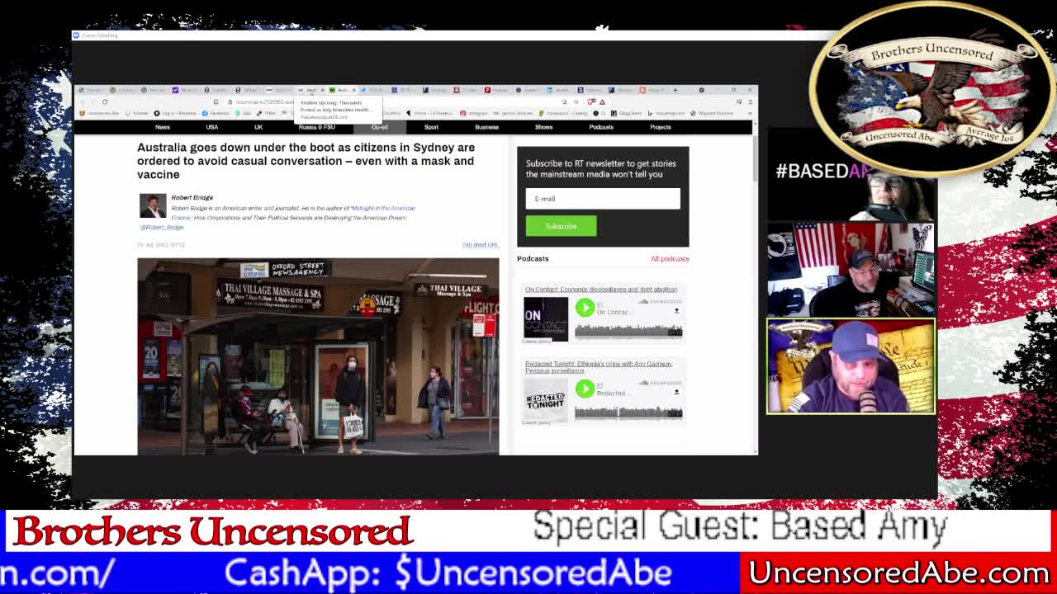
Task: Download the On Contact podcast episode
Action: tap(676, 311)
